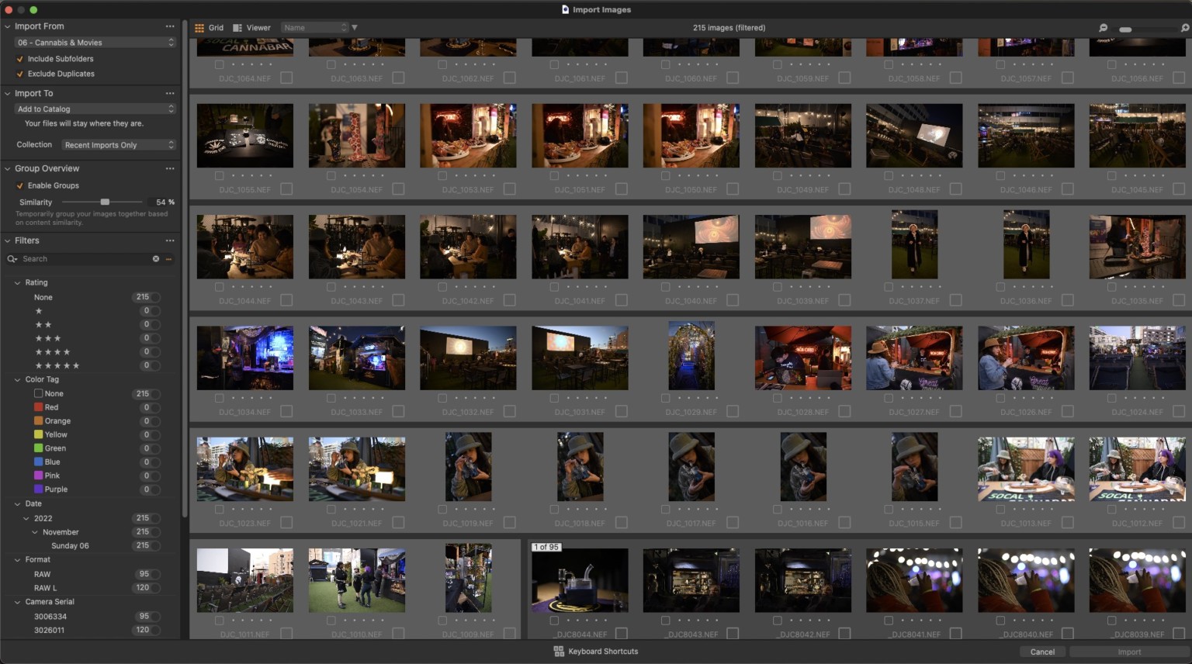Viewport: 1192px width, 664px height.
Task: Disable the Exclude Duplicates checkbox
Action: (x=19, y=74)
